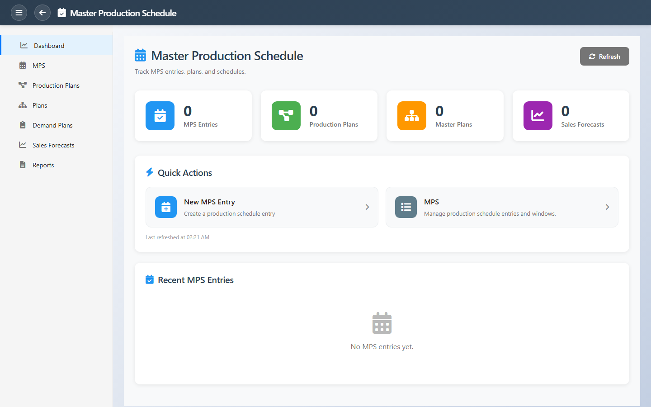Select Plans in the sidebar
Viewport: 651px width, 407px height.
pos(40,105)
